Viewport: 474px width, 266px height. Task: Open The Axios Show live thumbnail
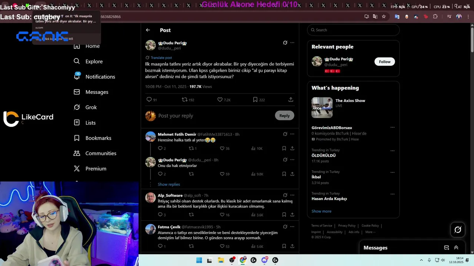(322, 108)
